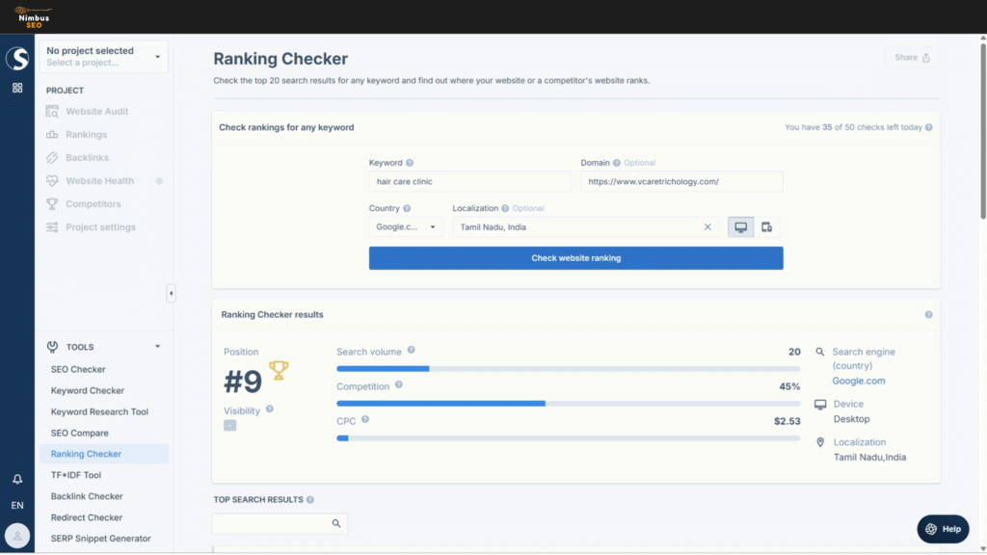The width and height of the screenshot is (987, 555).
Task: Click the Search volume info icon
Action: point(411,351)
